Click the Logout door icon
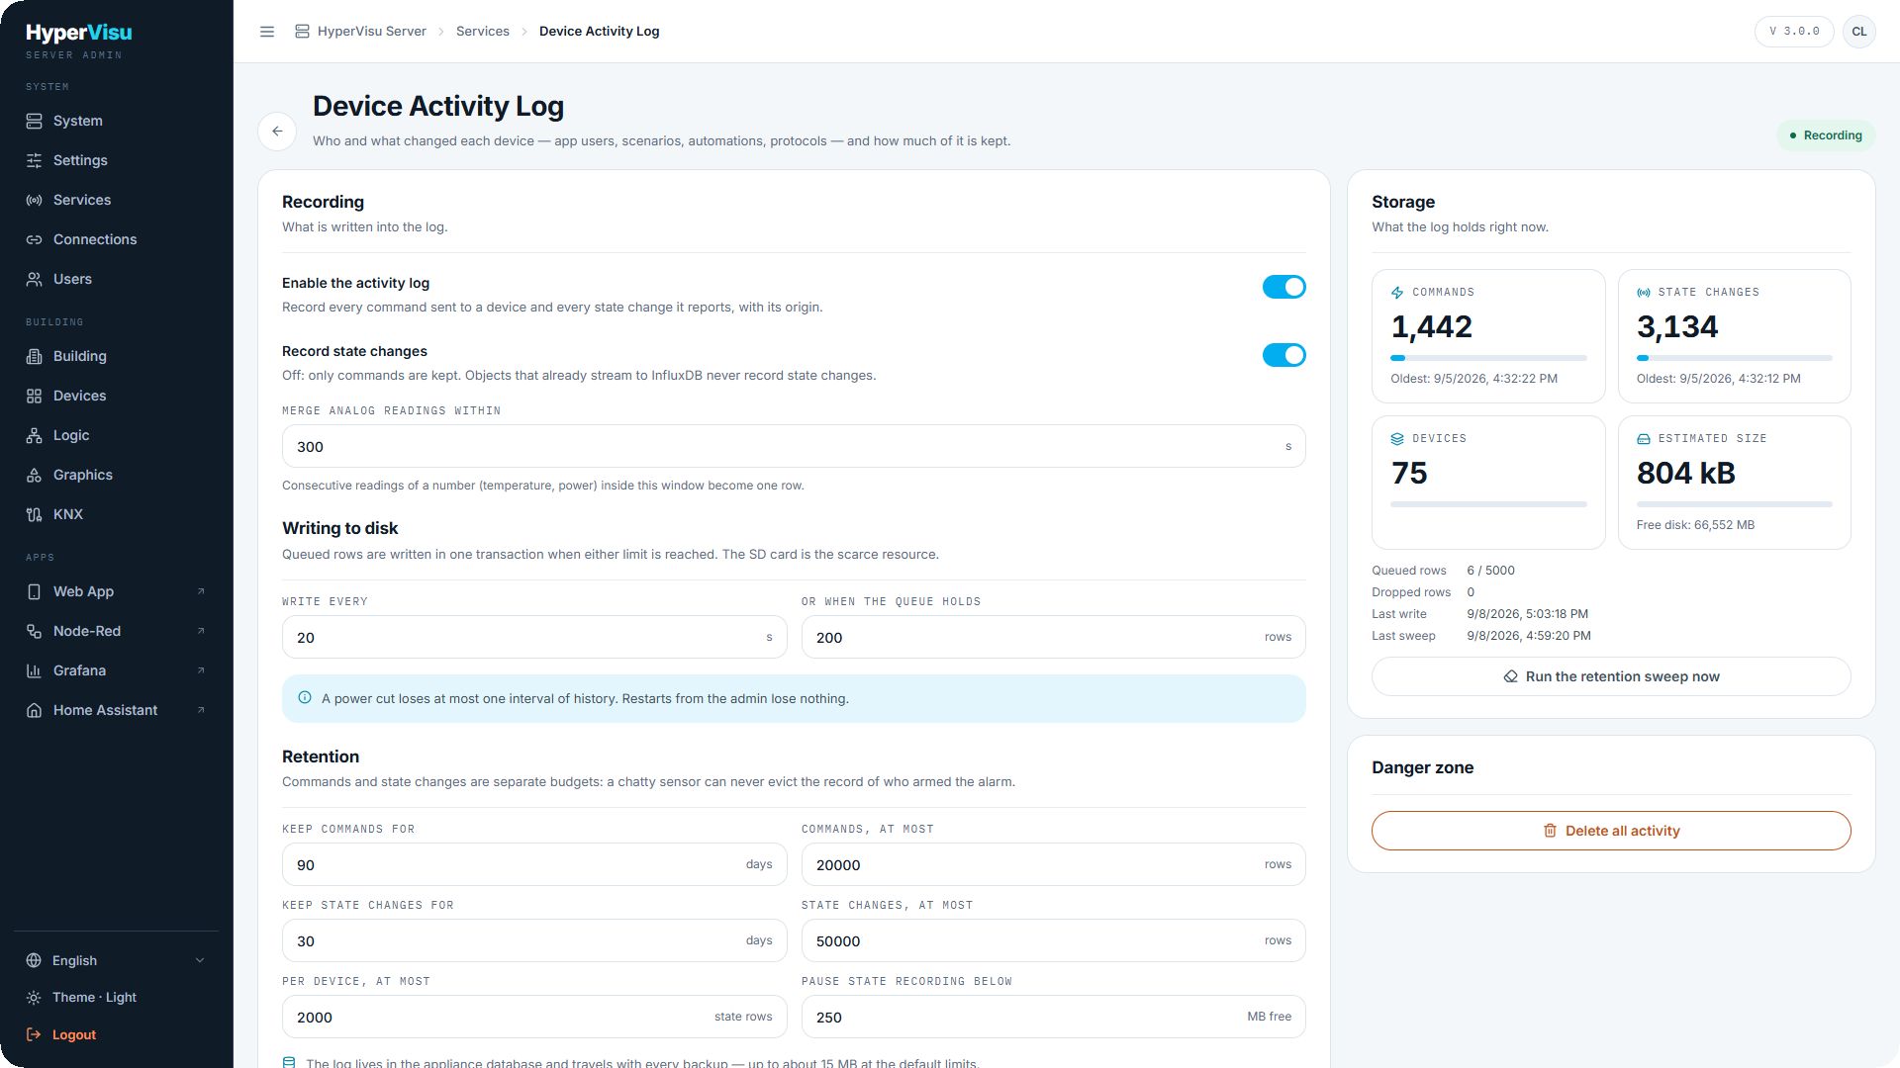The height and width of the screenshot is (1068, 1900). point(34,1034)
